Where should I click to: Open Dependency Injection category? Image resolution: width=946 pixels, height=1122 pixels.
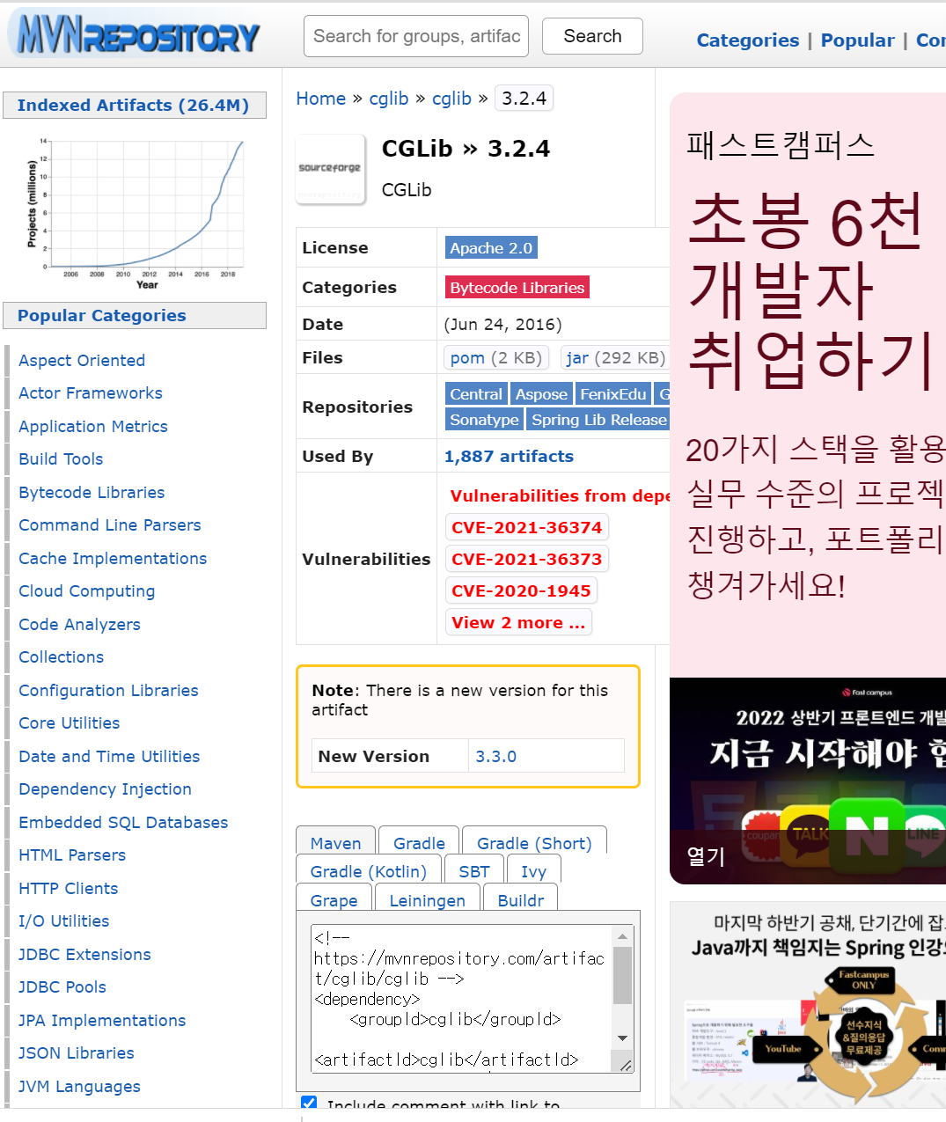click(105, 788)
